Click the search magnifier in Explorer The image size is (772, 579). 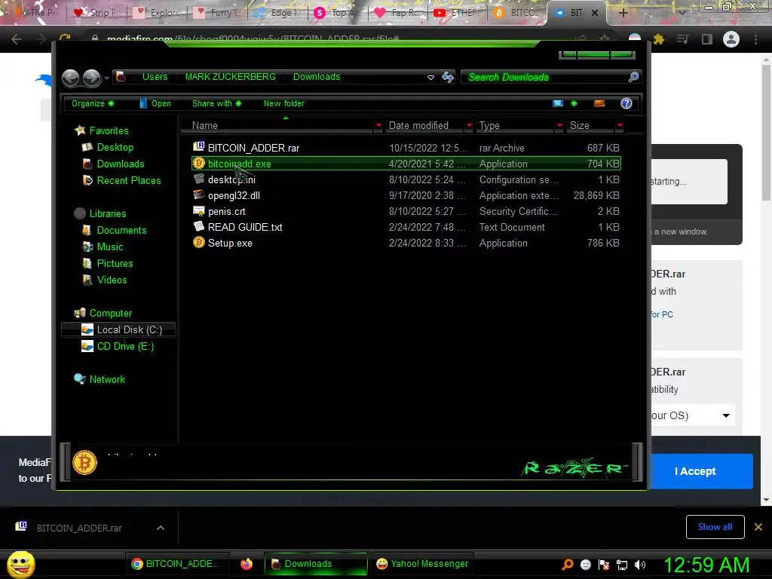633,77
